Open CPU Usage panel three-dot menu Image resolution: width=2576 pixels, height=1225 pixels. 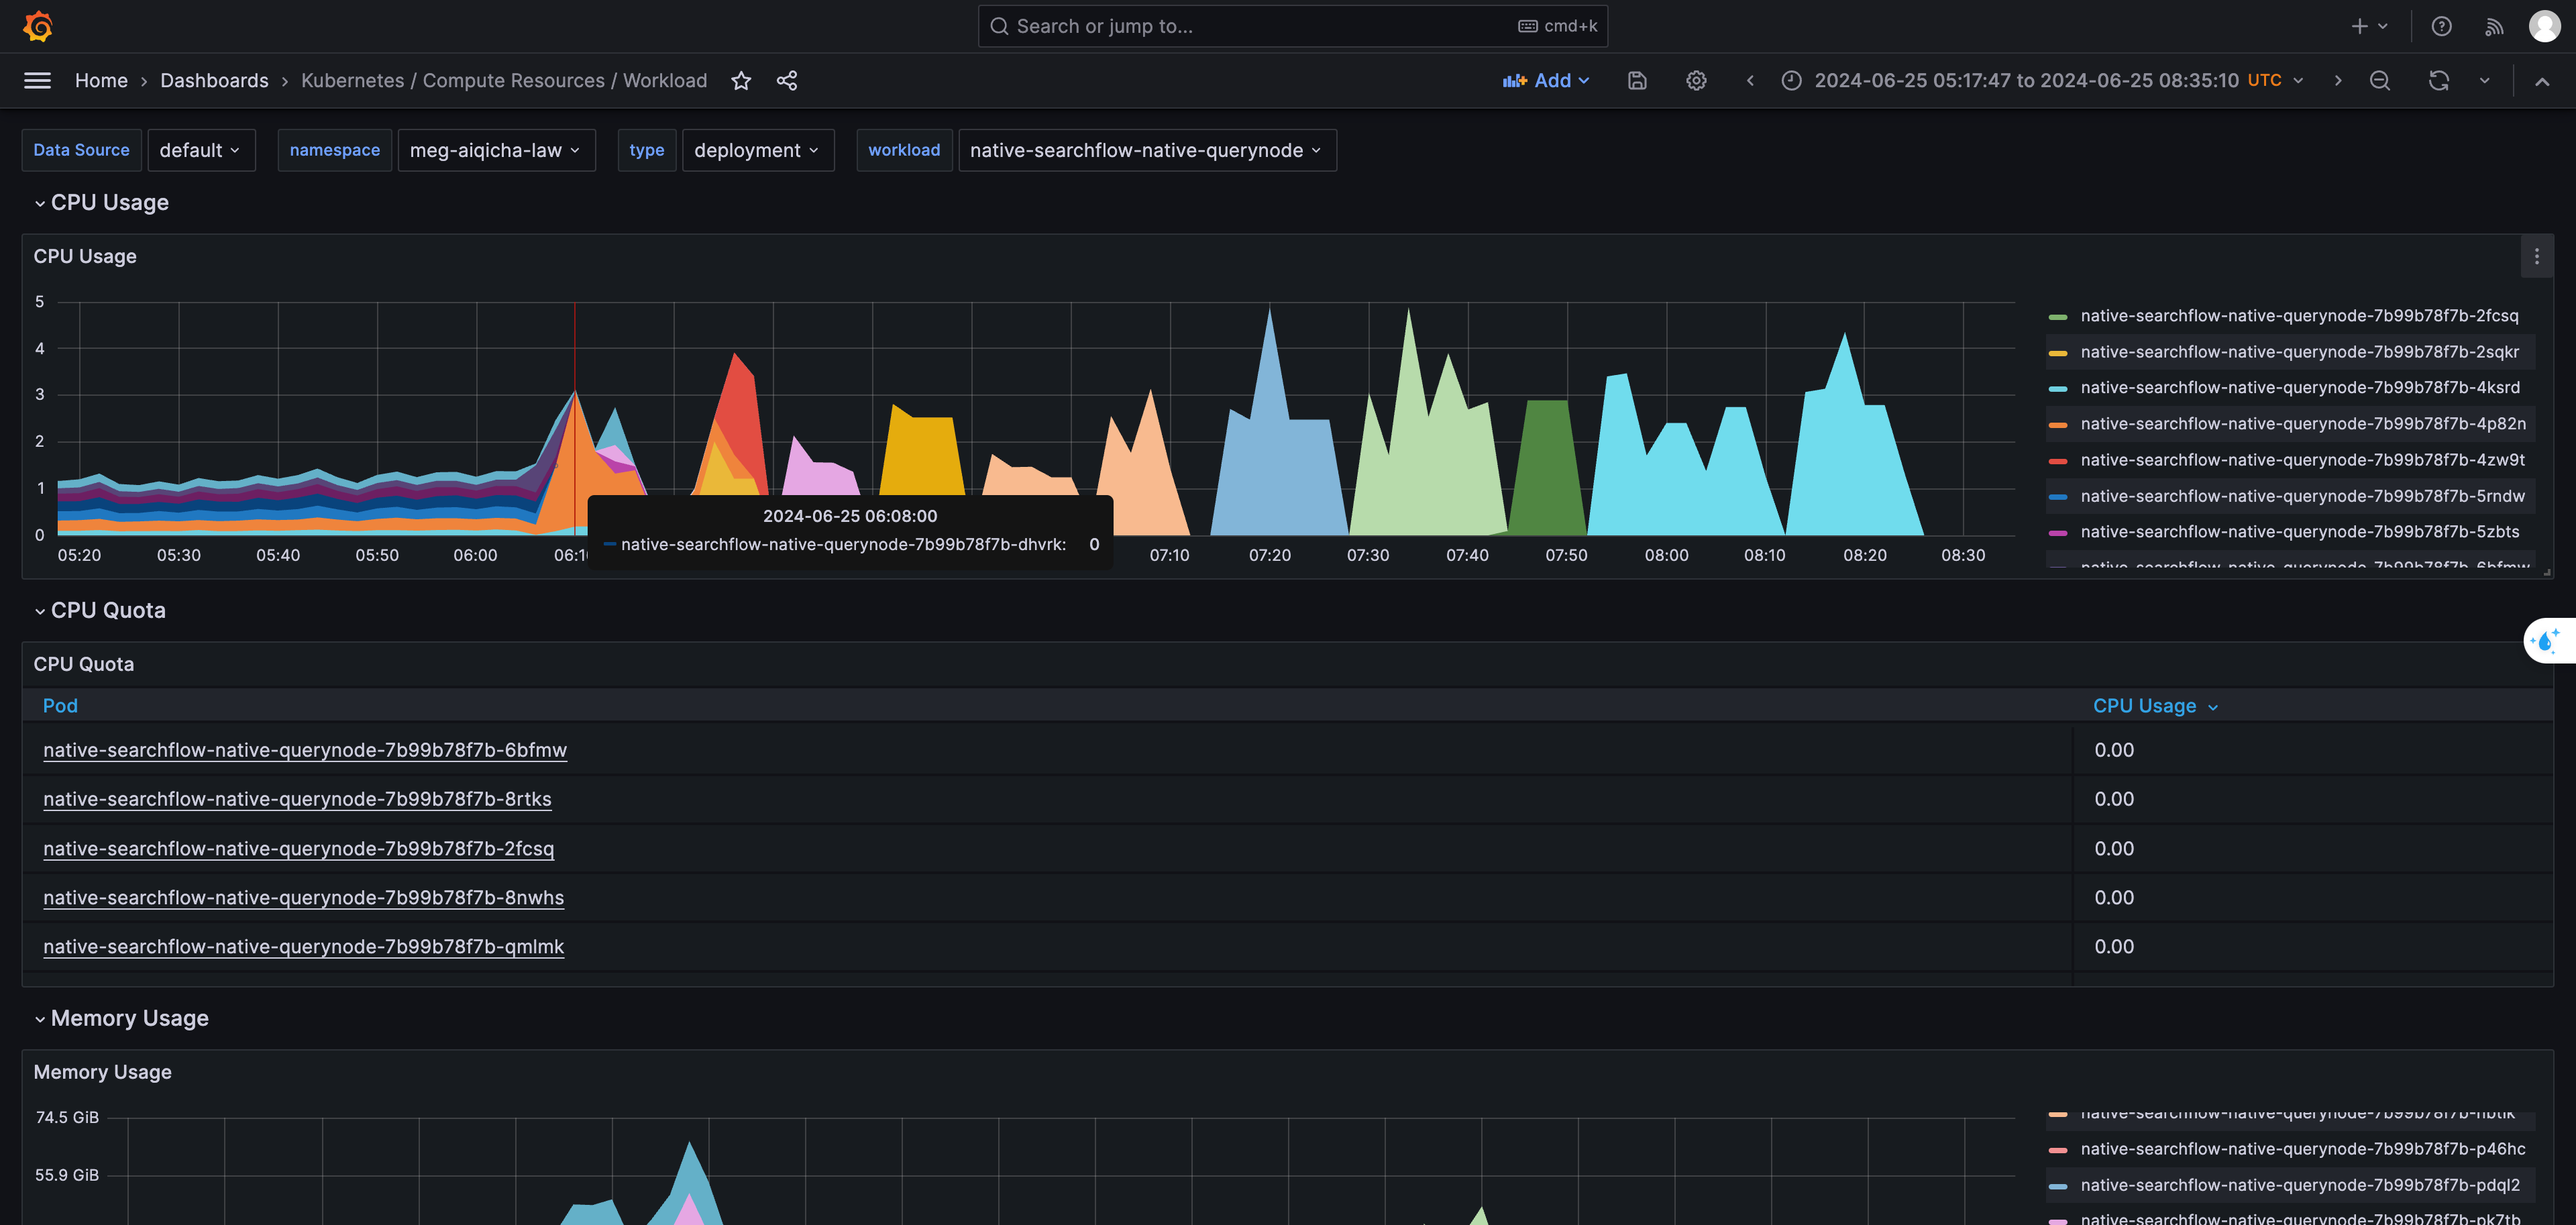click(2536, 256)
